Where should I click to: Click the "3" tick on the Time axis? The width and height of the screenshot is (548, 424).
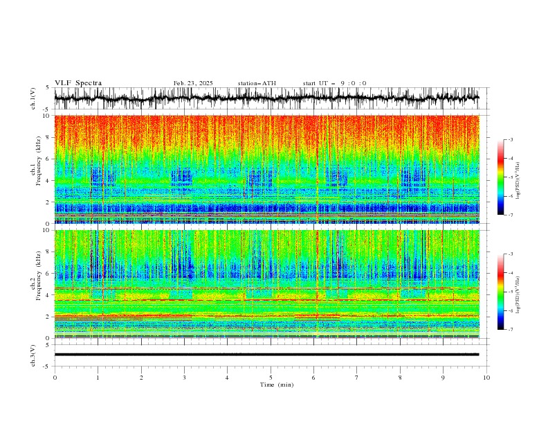[x=184, y=378]
